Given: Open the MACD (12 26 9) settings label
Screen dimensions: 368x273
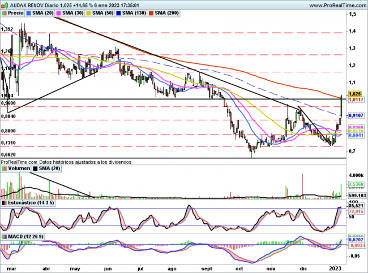Looking at the screenshot, I should tap(24, 236).
